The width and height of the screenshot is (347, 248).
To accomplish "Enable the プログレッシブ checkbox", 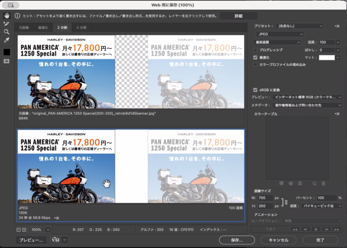I will (x=256, y=50).
